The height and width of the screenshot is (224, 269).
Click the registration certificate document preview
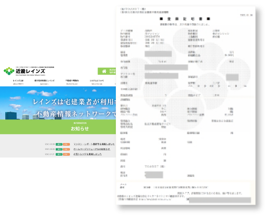coord(186,106)
